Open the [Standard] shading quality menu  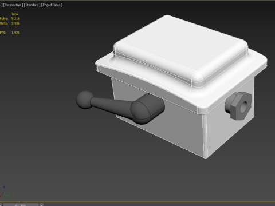(x=32, y=5)
